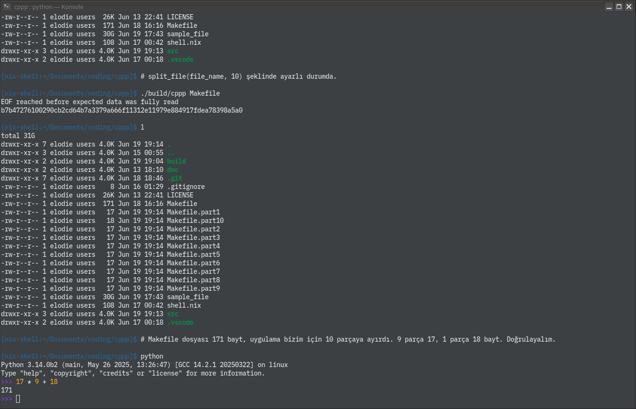This screenshot has width=636, height=409.
Task: Close the Konsole window
Action: pyautogui.click(x=629, y=6)
